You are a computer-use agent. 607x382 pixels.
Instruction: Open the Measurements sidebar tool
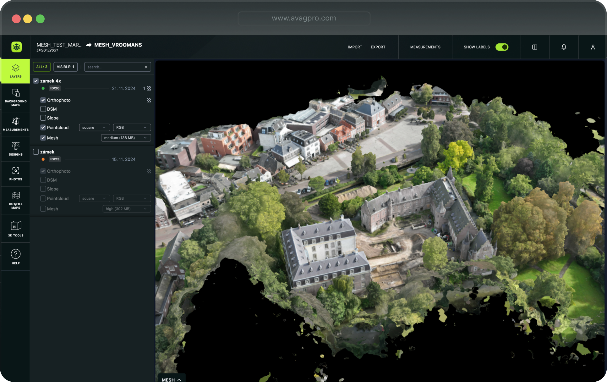coord(16,124)
